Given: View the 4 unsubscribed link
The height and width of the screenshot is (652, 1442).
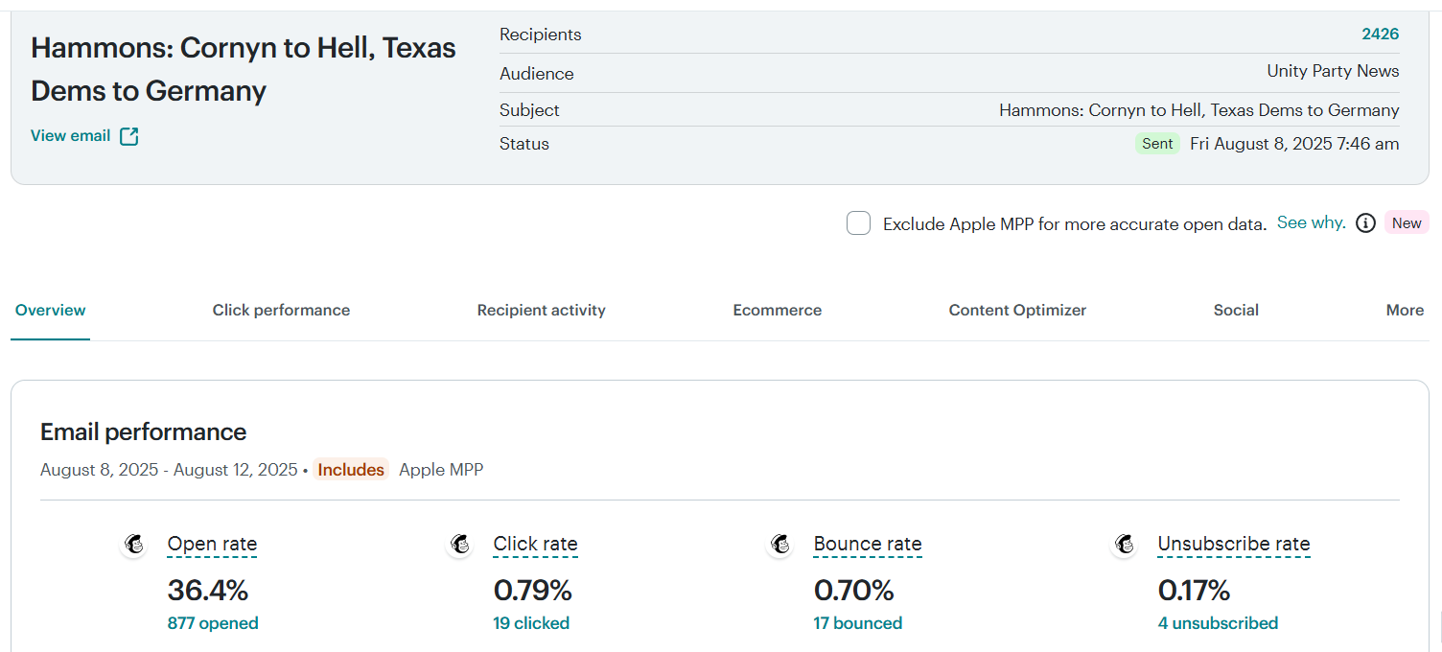Looking at the screenshot, I should click(1218, 623).
